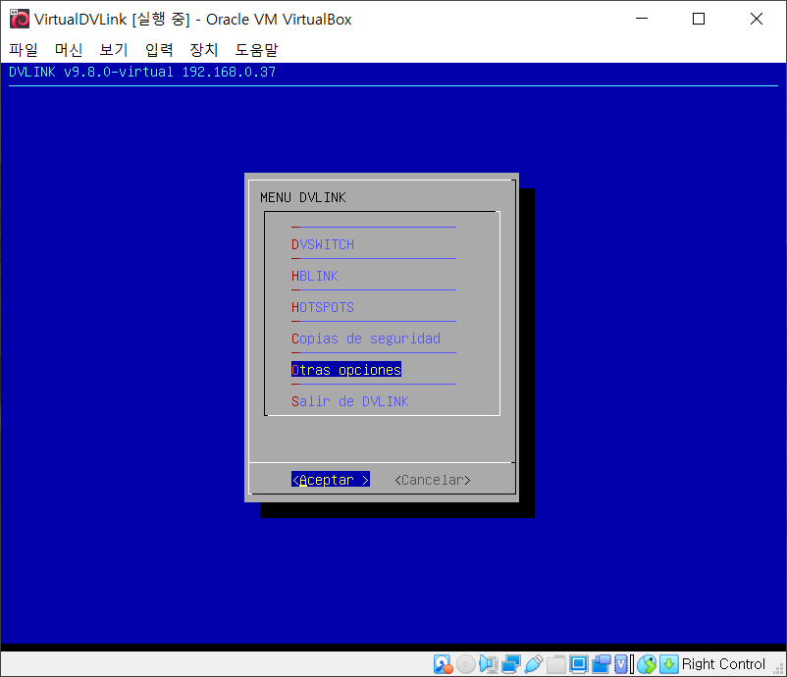787x677 pixels.
Task: Click the keyboard capture green arrow icon
Action: coord(669,664)
